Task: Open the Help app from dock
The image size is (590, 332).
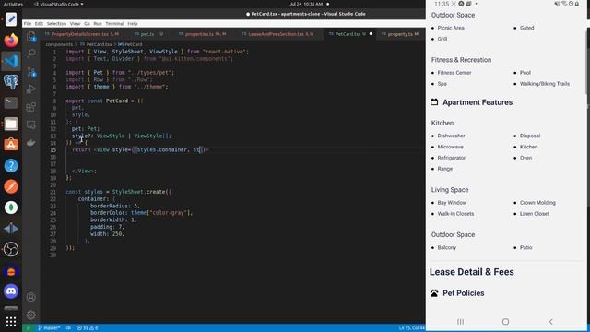Action: tap(11, 166)
